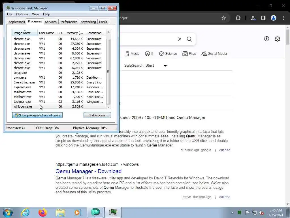Sort processes by CPU column
Viewport: 290px width, 218px height.
click(x=61, y=33)
